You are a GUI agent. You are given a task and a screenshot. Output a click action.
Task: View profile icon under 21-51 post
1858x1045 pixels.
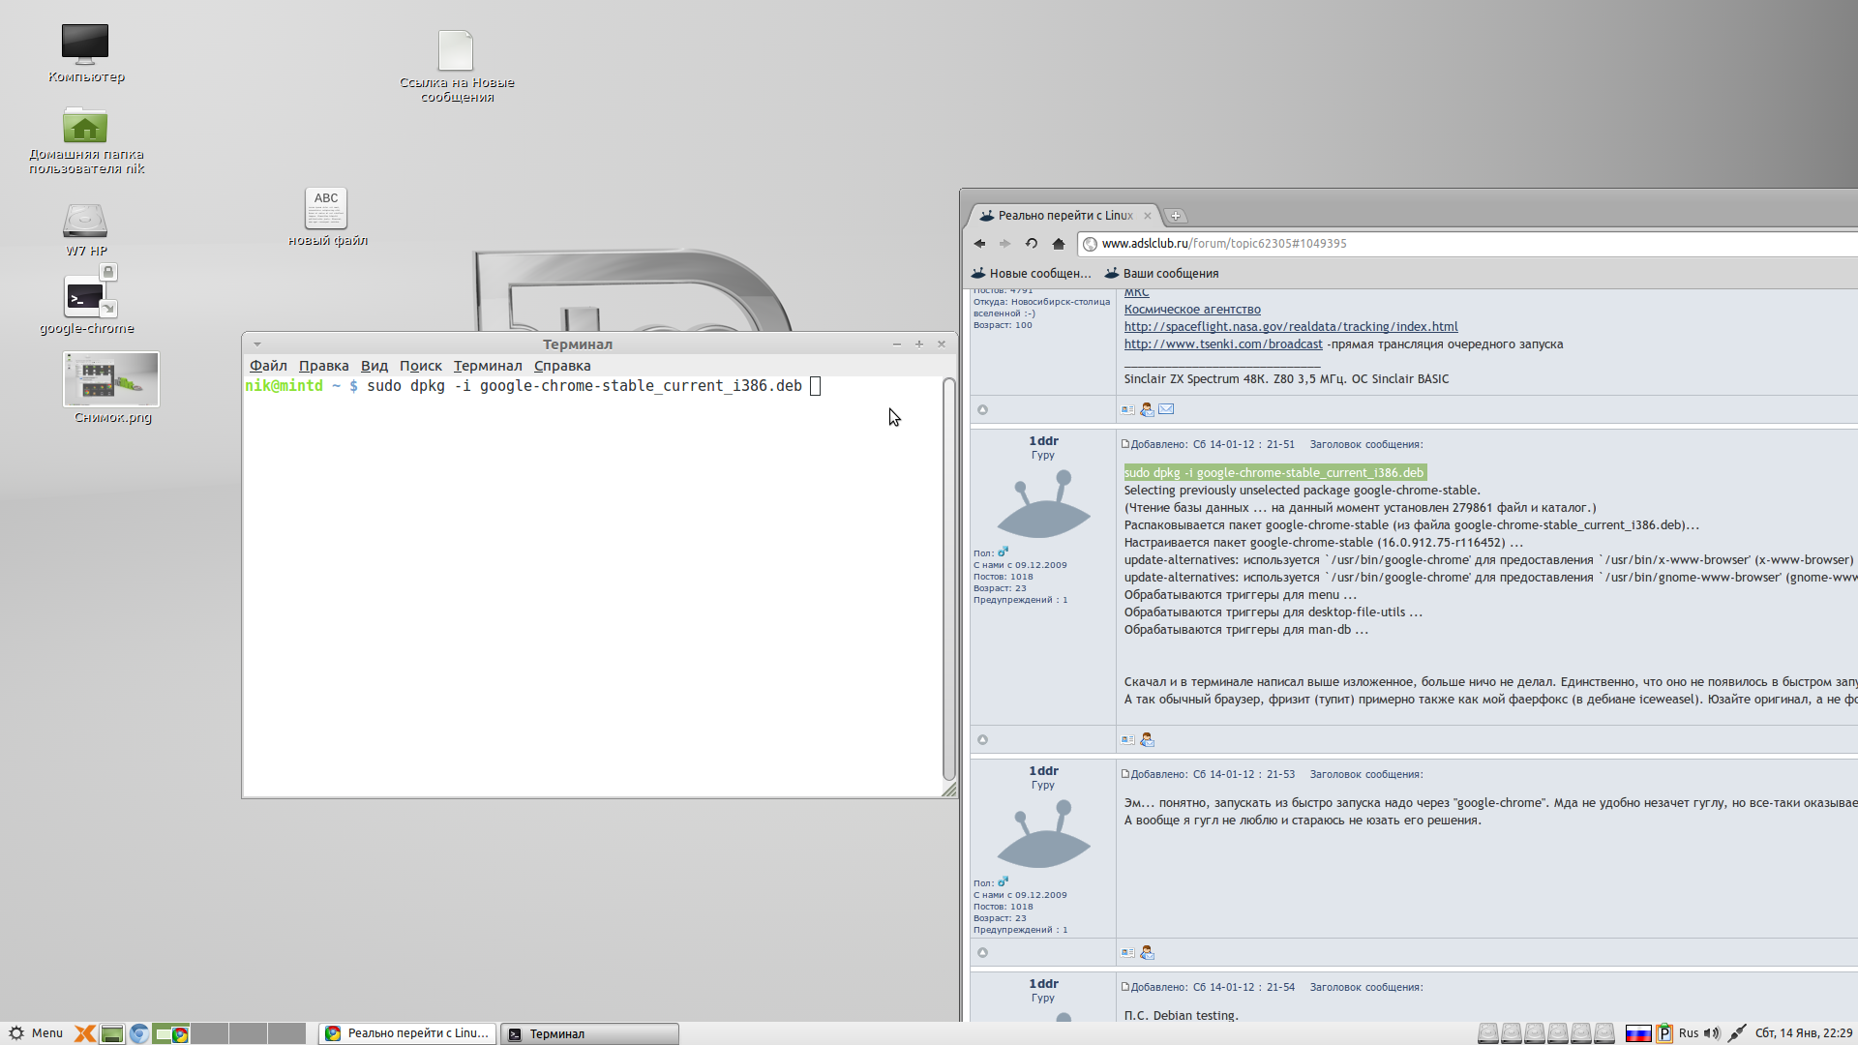[1127, 739]
